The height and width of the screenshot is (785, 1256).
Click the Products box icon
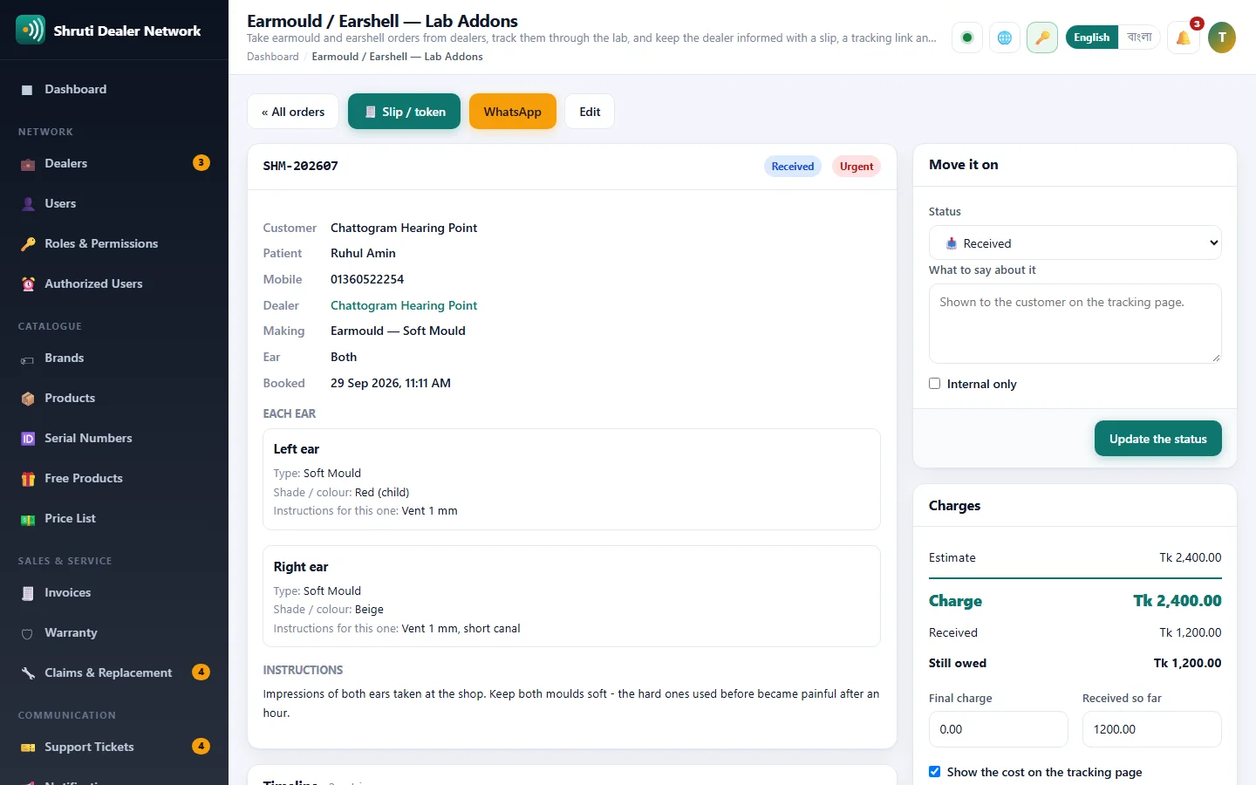click(27, 399)
